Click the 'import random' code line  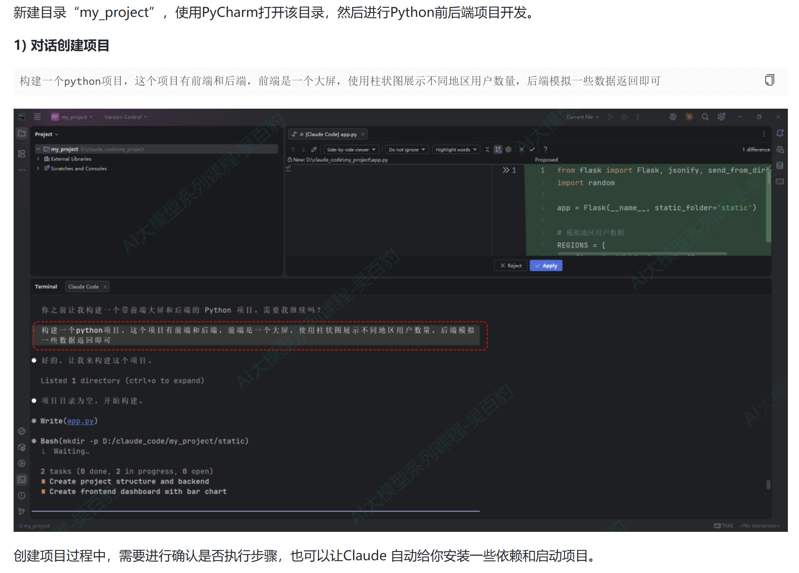pos(586,183)
